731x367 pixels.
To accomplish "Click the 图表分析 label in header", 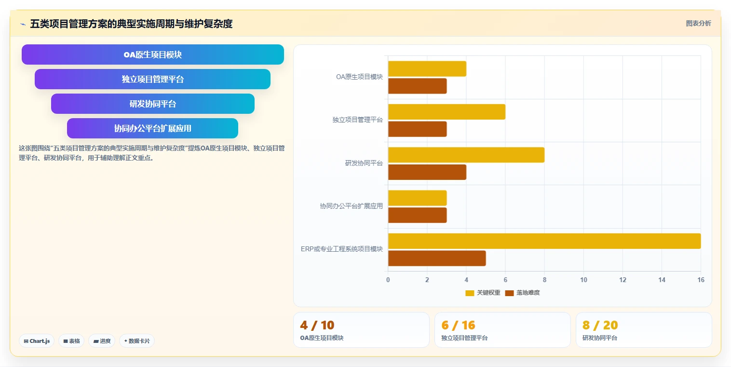I will (698, 23).
